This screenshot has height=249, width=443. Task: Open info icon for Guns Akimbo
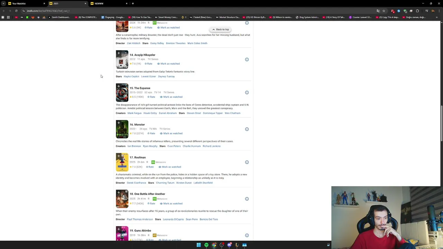coord(247,236)
